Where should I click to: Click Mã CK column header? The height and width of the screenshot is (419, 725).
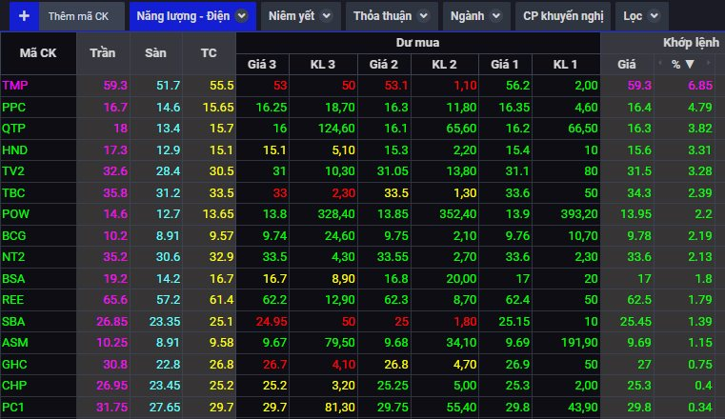point(38,53)
